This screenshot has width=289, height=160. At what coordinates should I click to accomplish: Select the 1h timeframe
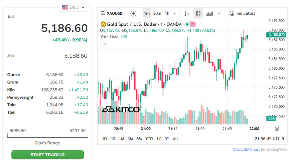point(167,13)
